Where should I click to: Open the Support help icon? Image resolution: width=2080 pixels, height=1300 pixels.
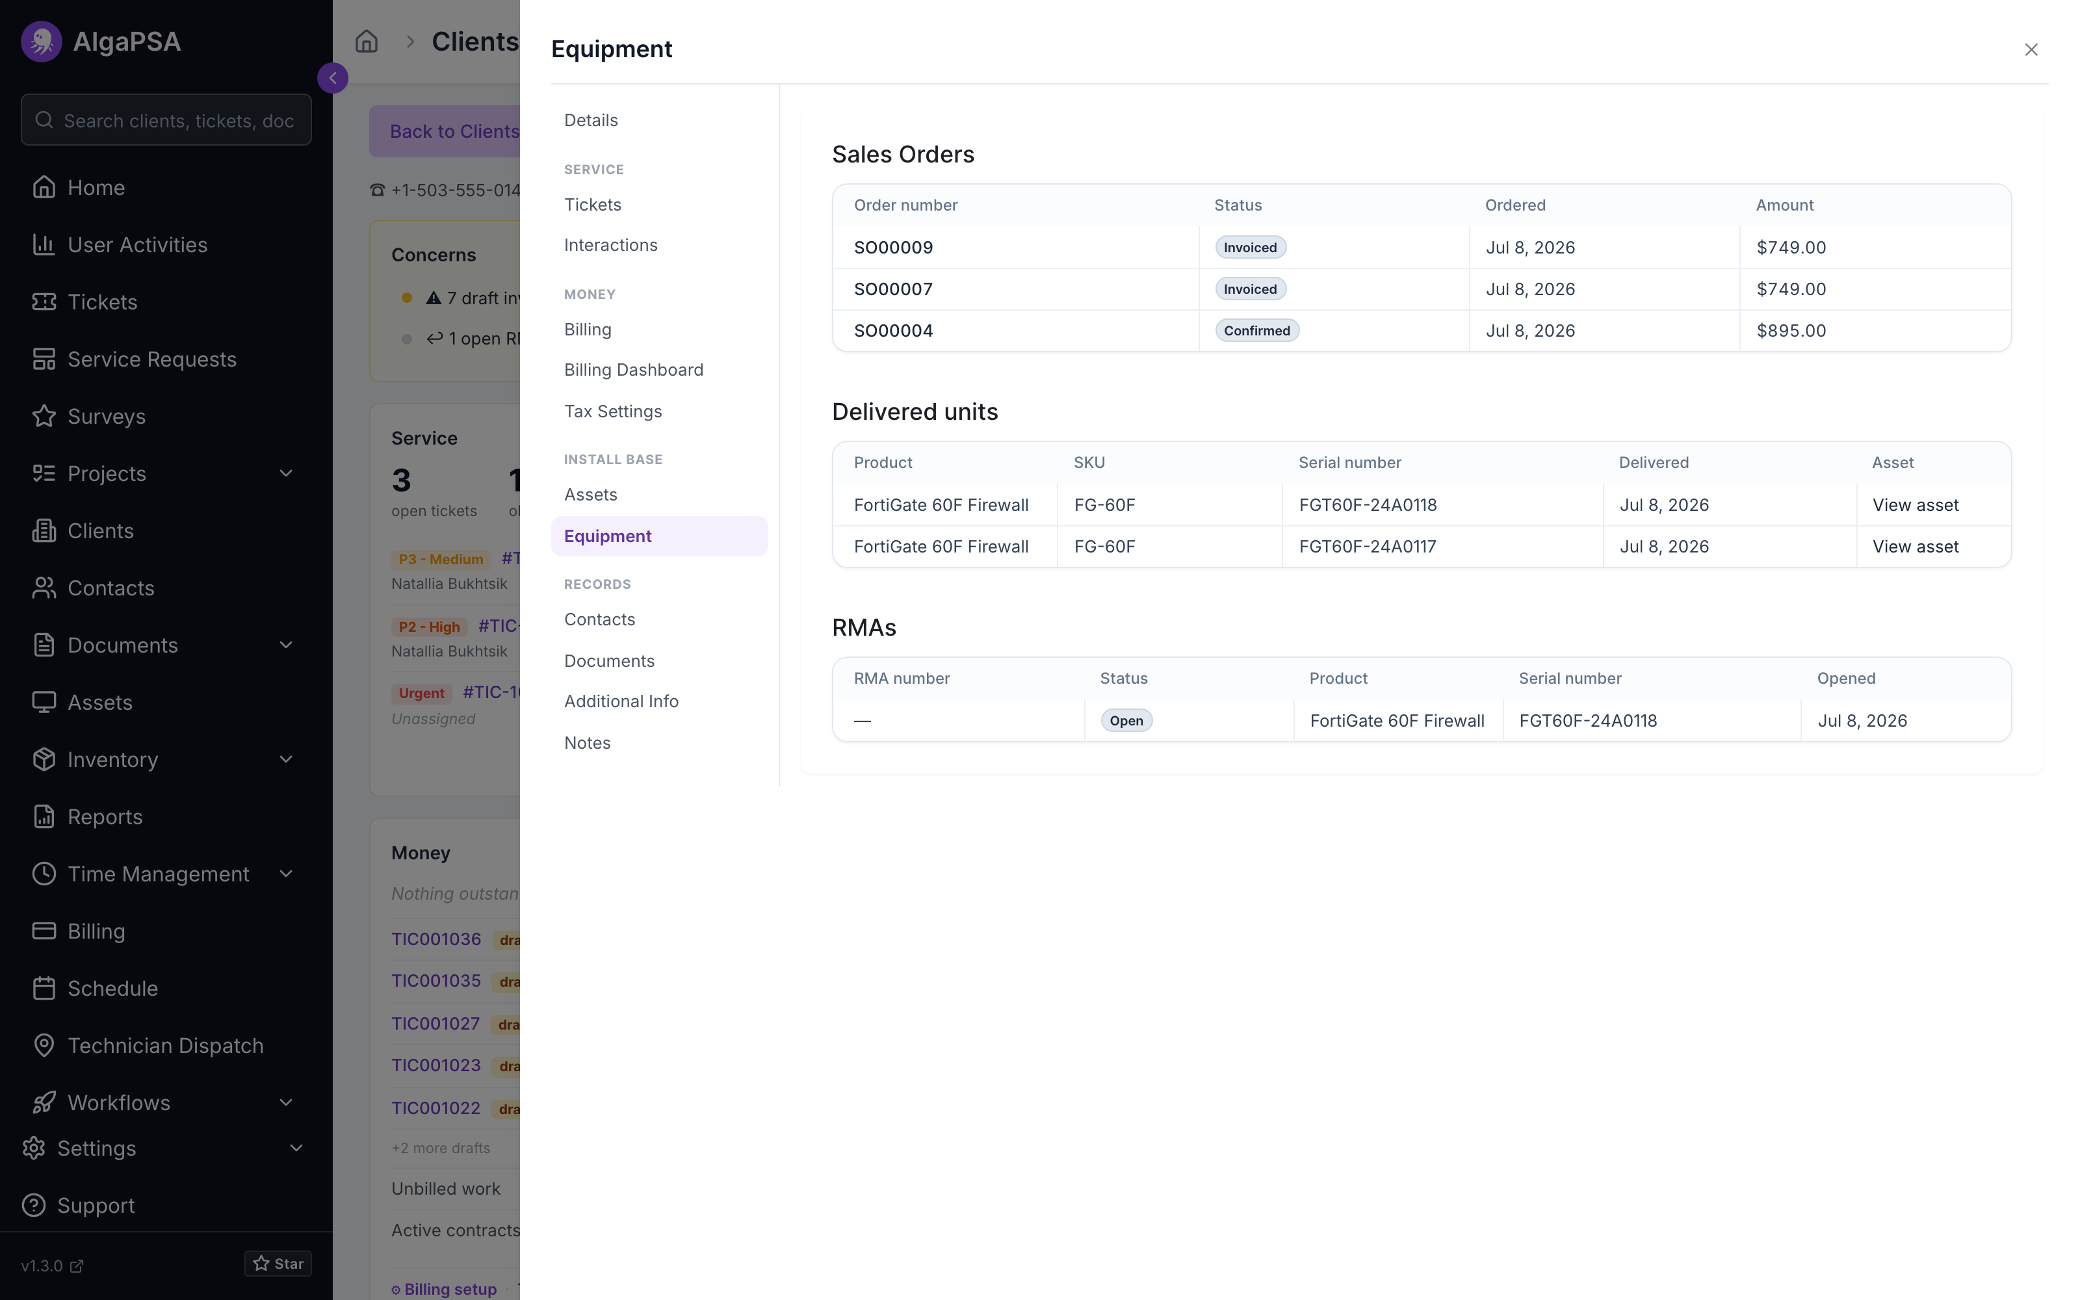[x=34, y=1204]
